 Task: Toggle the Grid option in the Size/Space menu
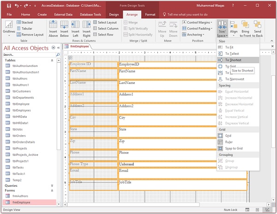coord(228,136)
